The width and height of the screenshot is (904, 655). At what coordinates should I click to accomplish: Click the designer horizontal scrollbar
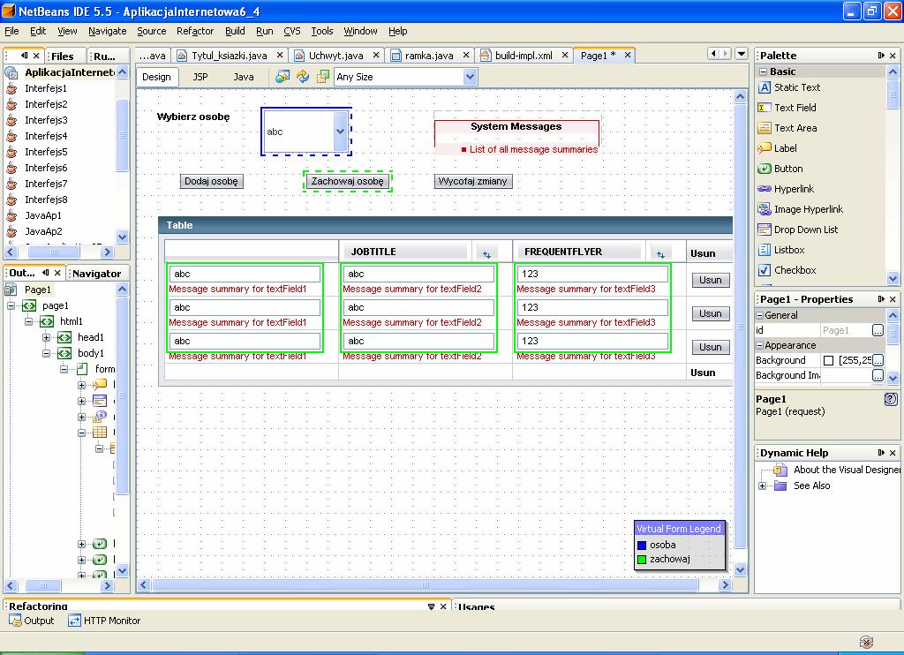click(425, 585)
